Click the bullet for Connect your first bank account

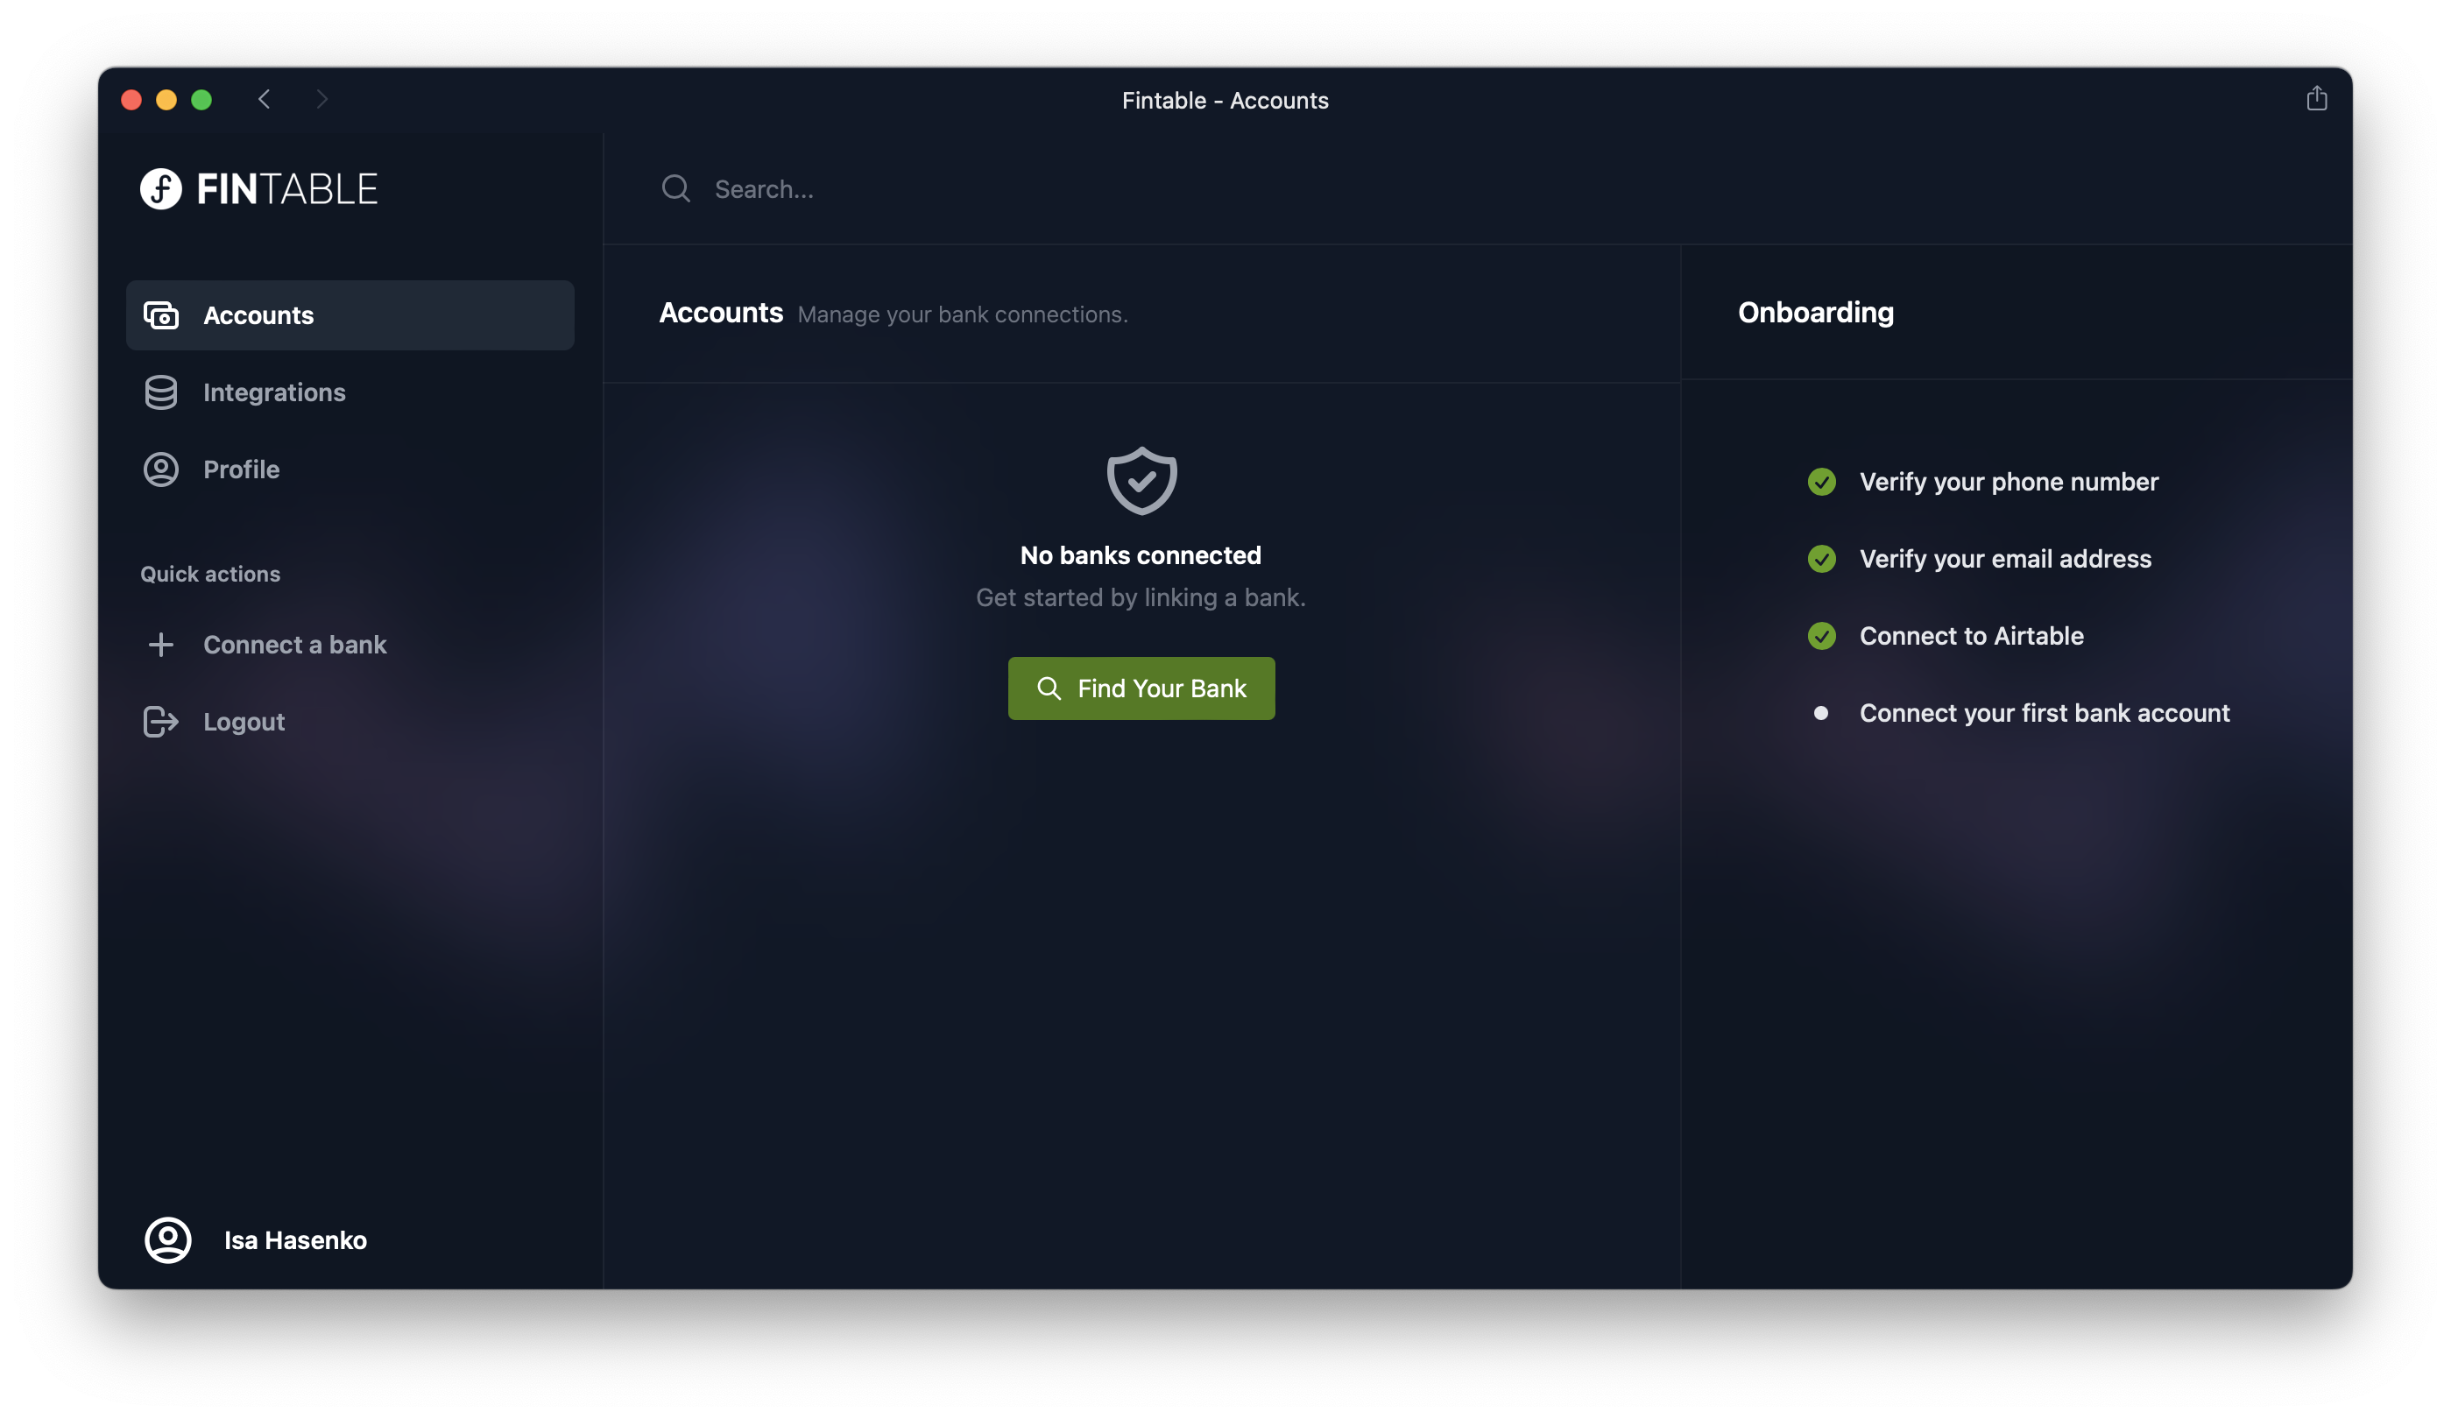(1821, 713)
